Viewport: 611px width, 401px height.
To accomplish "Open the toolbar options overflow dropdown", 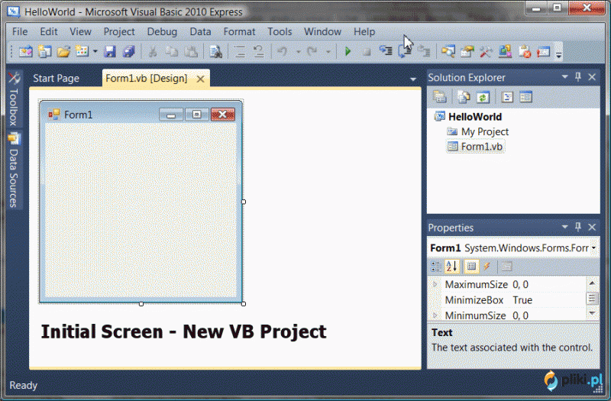I will point(558,53).
